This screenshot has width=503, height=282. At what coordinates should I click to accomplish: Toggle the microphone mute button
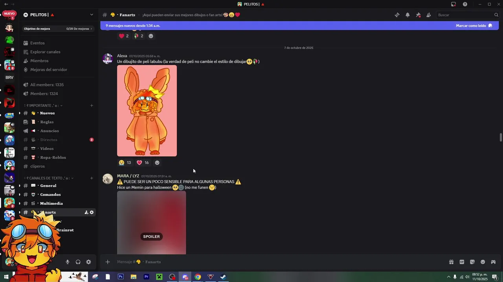pyautogui.click(x=68, y=262)
